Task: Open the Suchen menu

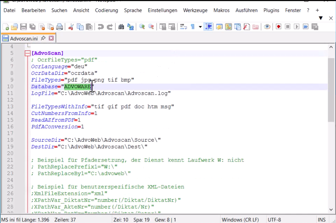Action: coord(59,10)
